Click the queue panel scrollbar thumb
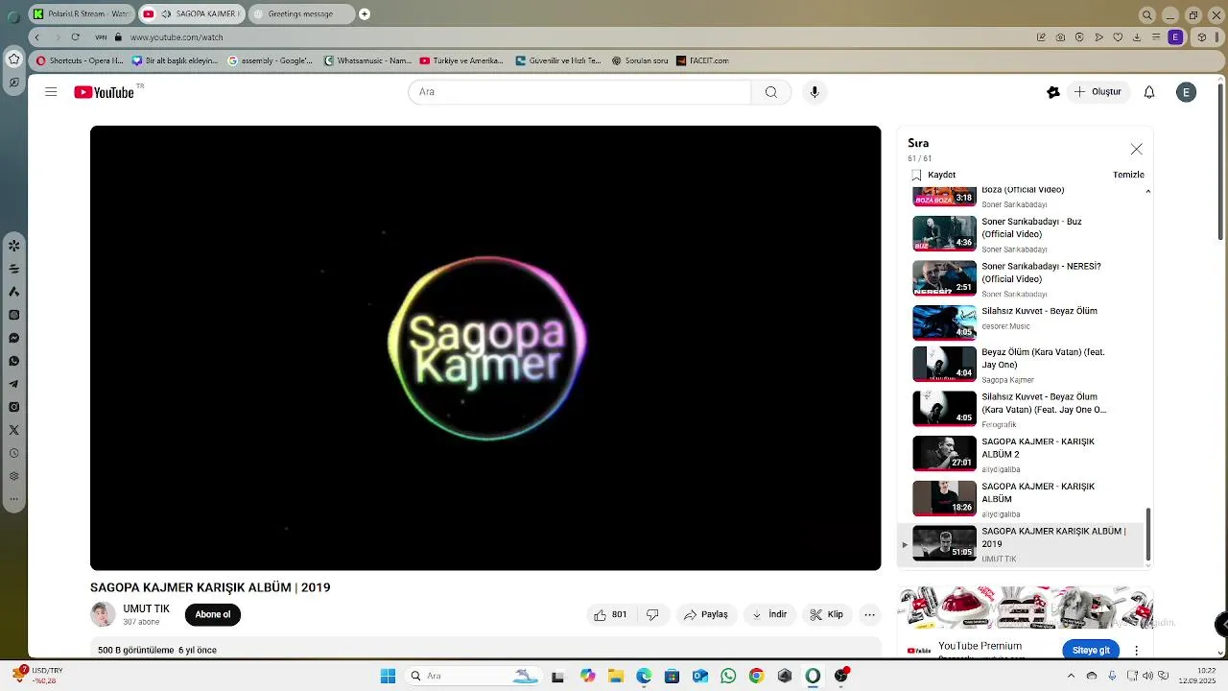The image size is (1228, 691). pos(1147,535)
